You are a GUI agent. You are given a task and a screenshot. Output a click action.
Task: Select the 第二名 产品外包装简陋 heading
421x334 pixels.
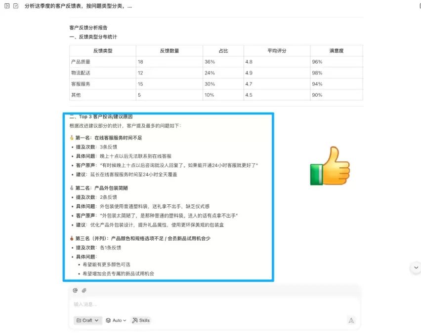[x=99, y=188]
